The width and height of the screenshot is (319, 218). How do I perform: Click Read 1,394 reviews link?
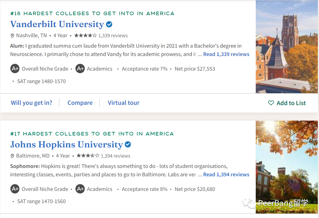pos(226,175)
